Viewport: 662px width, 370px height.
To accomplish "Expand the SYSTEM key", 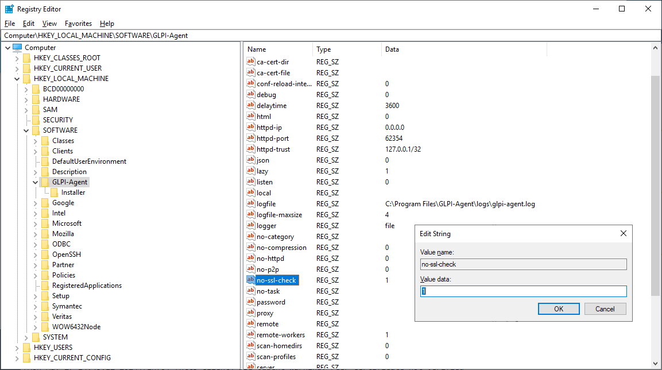I will click(x=26, y=337).
